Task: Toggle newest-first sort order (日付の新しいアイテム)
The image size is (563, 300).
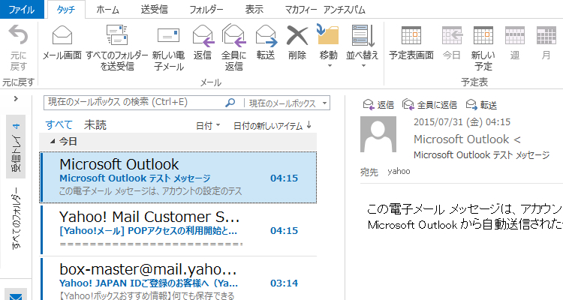Action: 272,125
